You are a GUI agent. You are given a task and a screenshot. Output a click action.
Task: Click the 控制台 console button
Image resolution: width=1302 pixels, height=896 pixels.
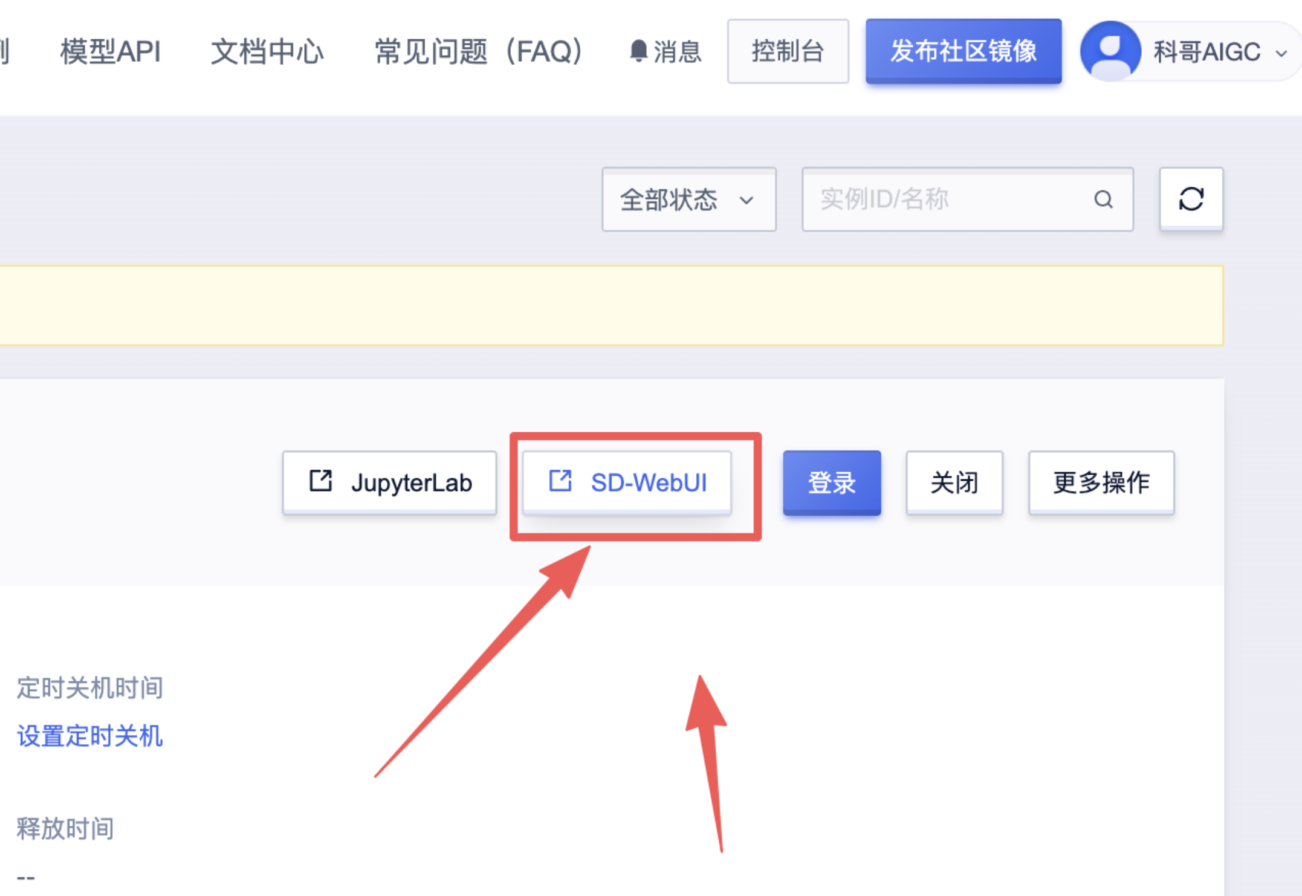pyautogui.click(x=788, y=51)
